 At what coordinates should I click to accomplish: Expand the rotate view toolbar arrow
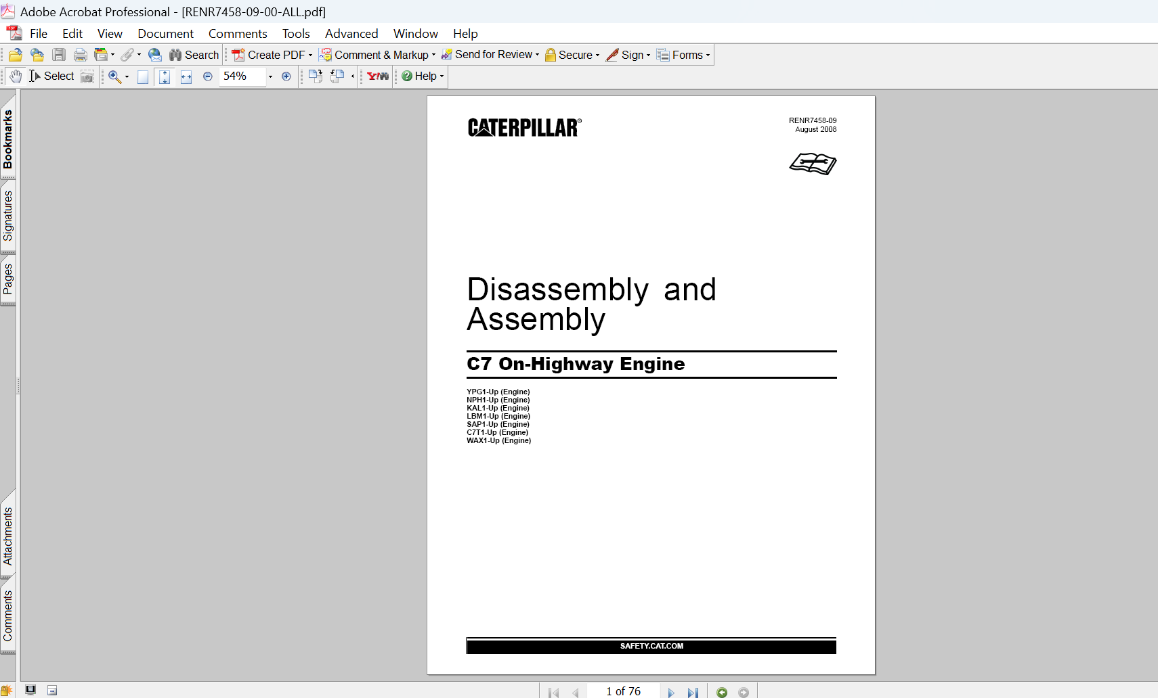point(352,76)
